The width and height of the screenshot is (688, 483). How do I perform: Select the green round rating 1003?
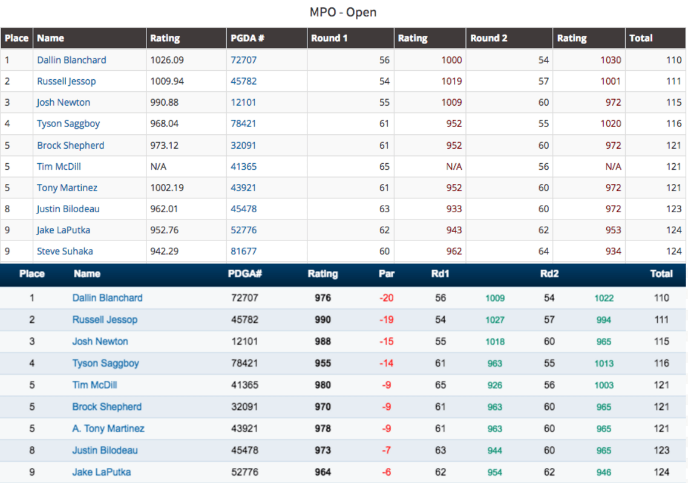(x=604, y=385)
